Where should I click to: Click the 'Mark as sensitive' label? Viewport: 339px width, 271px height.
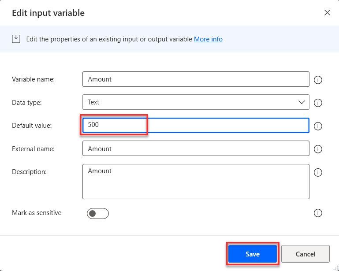[37, 213]
